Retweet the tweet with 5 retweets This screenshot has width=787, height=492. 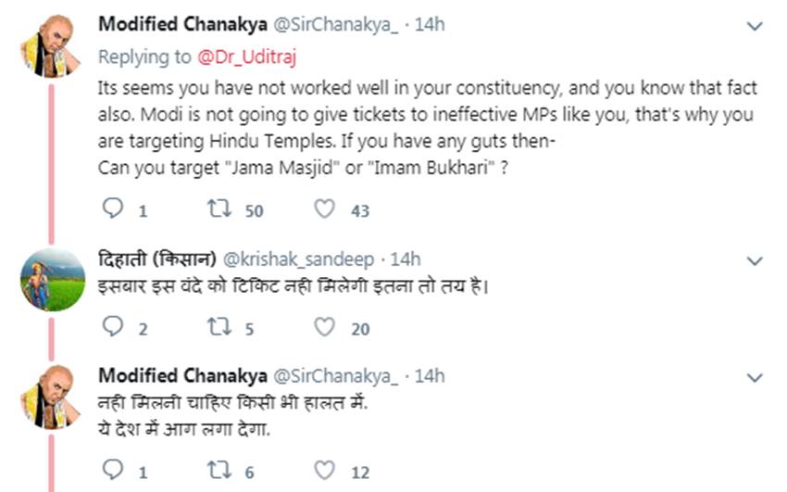pos(219,327)
